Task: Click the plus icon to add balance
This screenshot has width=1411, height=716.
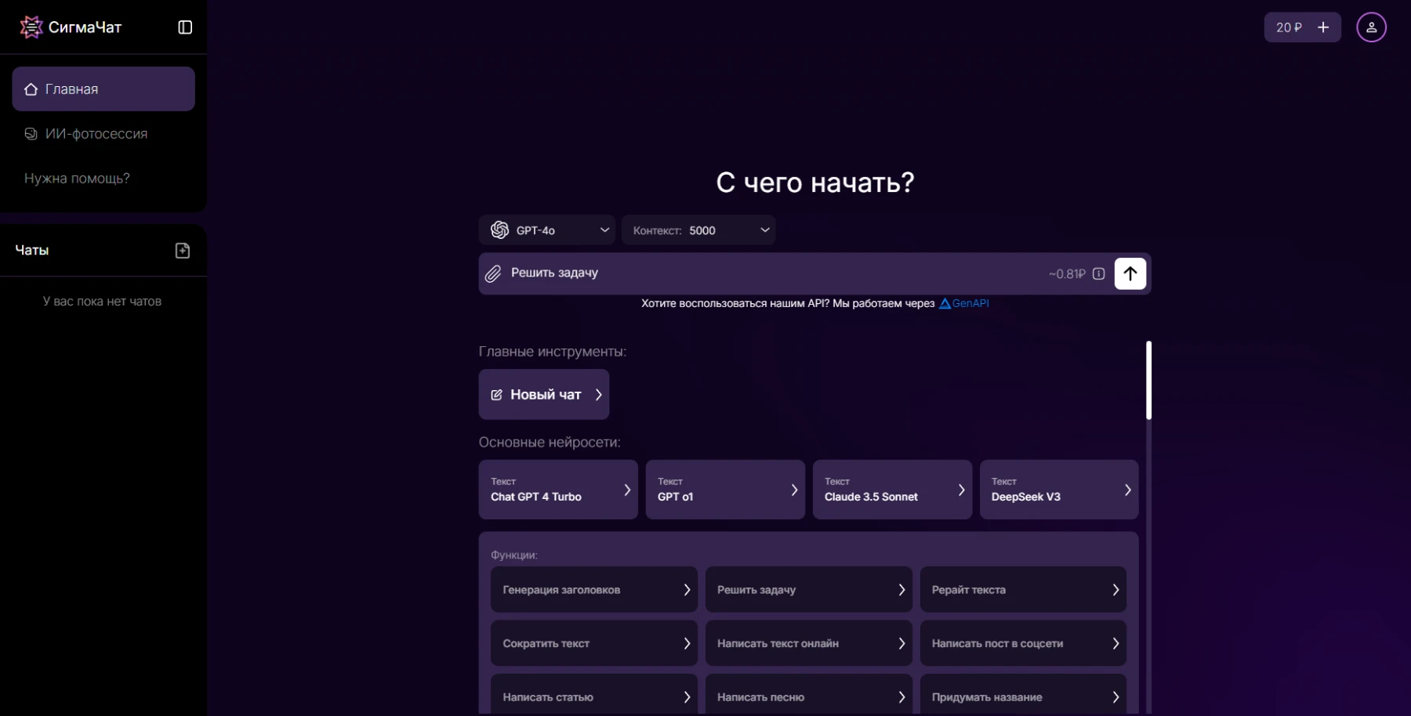Action: pos(1323,27)
